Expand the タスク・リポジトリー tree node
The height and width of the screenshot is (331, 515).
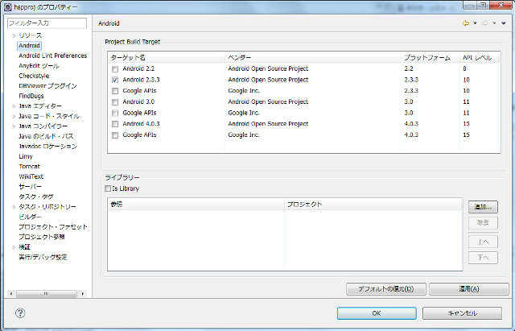[x=14, y=207]
